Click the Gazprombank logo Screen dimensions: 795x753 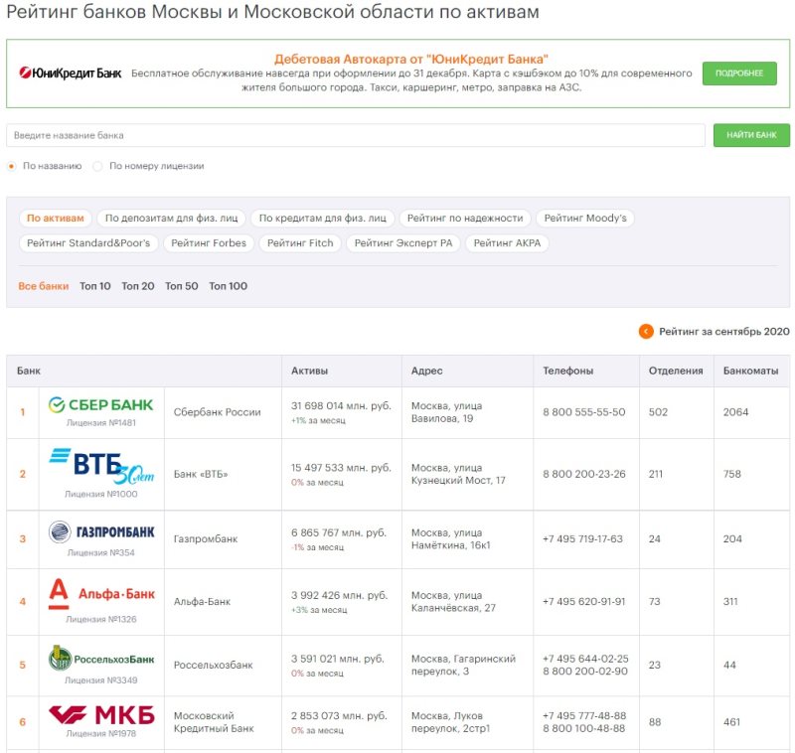(x=101, y=532)
